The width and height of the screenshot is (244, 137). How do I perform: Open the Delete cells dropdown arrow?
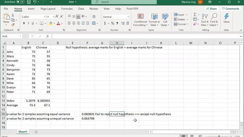tap(188, 19)
